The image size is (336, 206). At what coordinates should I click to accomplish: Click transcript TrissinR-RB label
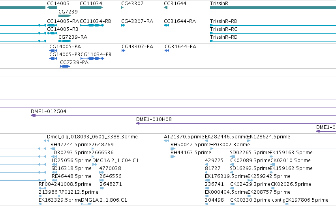pos(223,21)
